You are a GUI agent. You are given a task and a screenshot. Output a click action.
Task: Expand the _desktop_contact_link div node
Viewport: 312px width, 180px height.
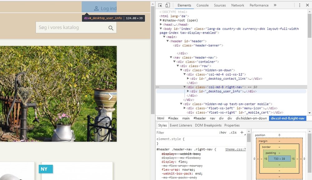click(x=188, y=78)
